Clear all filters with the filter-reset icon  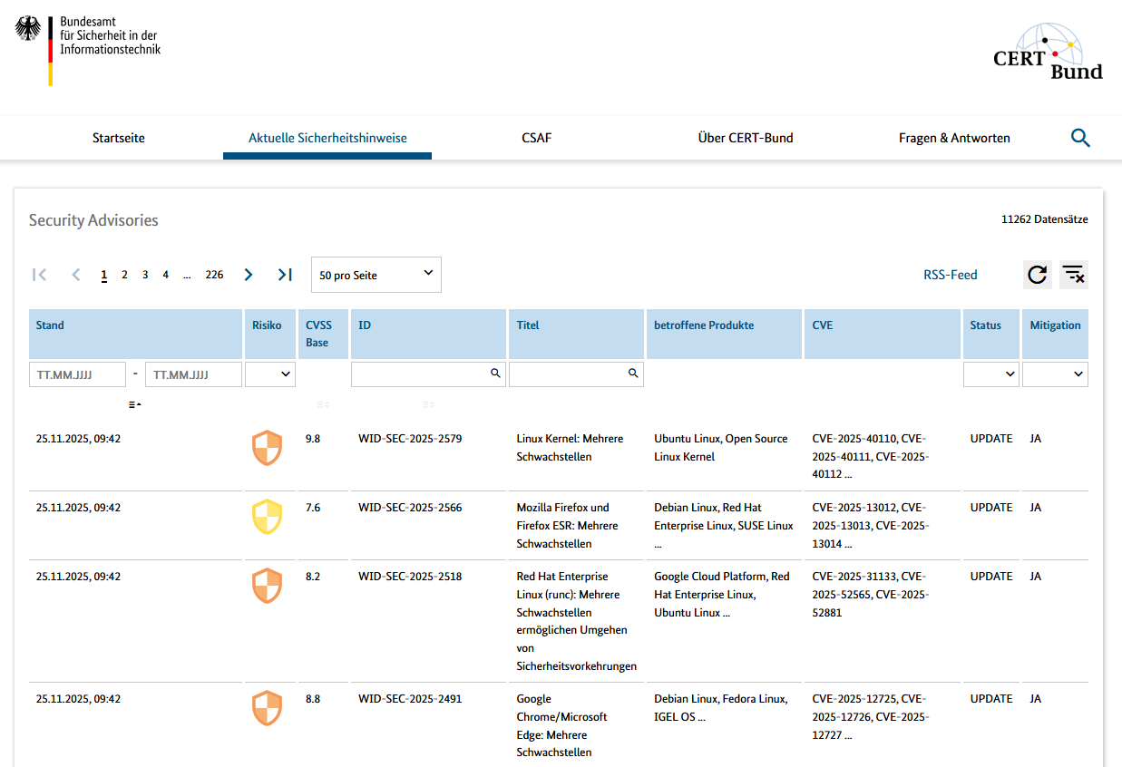[1074, 275]
